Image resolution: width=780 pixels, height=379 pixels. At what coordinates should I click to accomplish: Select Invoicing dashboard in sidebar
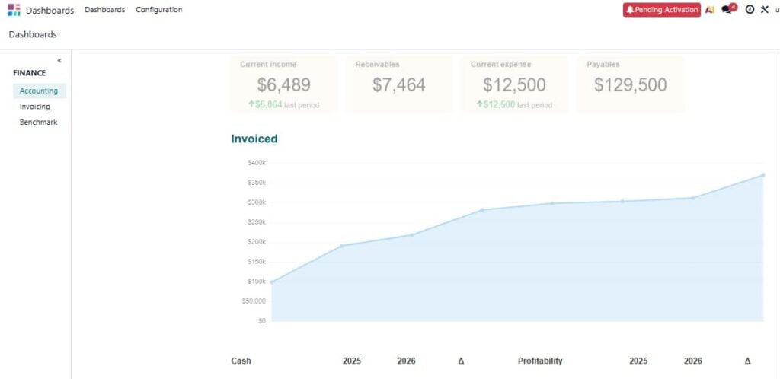tap(35, 107)
